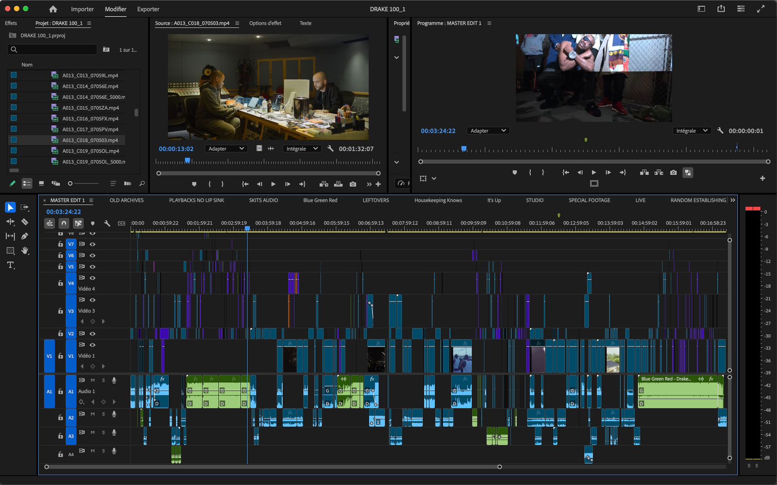The height and width of the screenshot is (485, 777).
Task: Choose the Ripple Edit tool
Action: click(x=10, y=222)
